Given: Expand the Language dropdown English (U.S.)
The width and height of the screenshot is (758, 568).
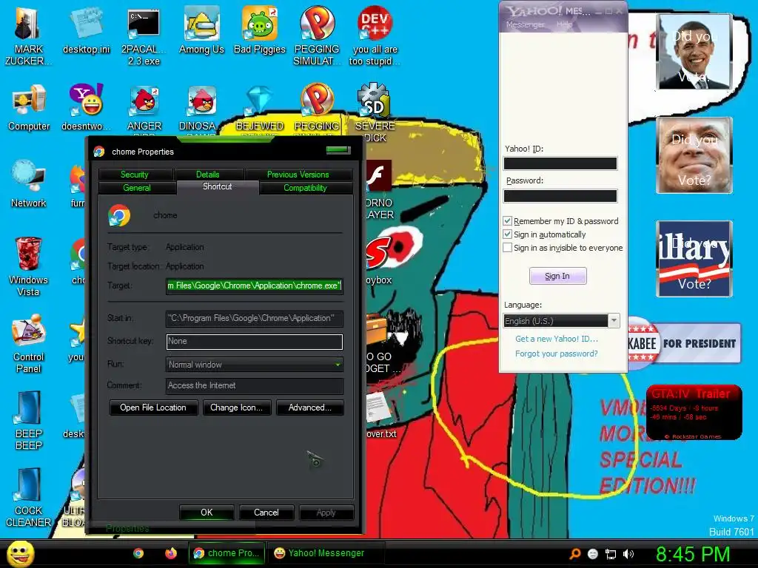Looking at the screenshot, I should point(561,321).
